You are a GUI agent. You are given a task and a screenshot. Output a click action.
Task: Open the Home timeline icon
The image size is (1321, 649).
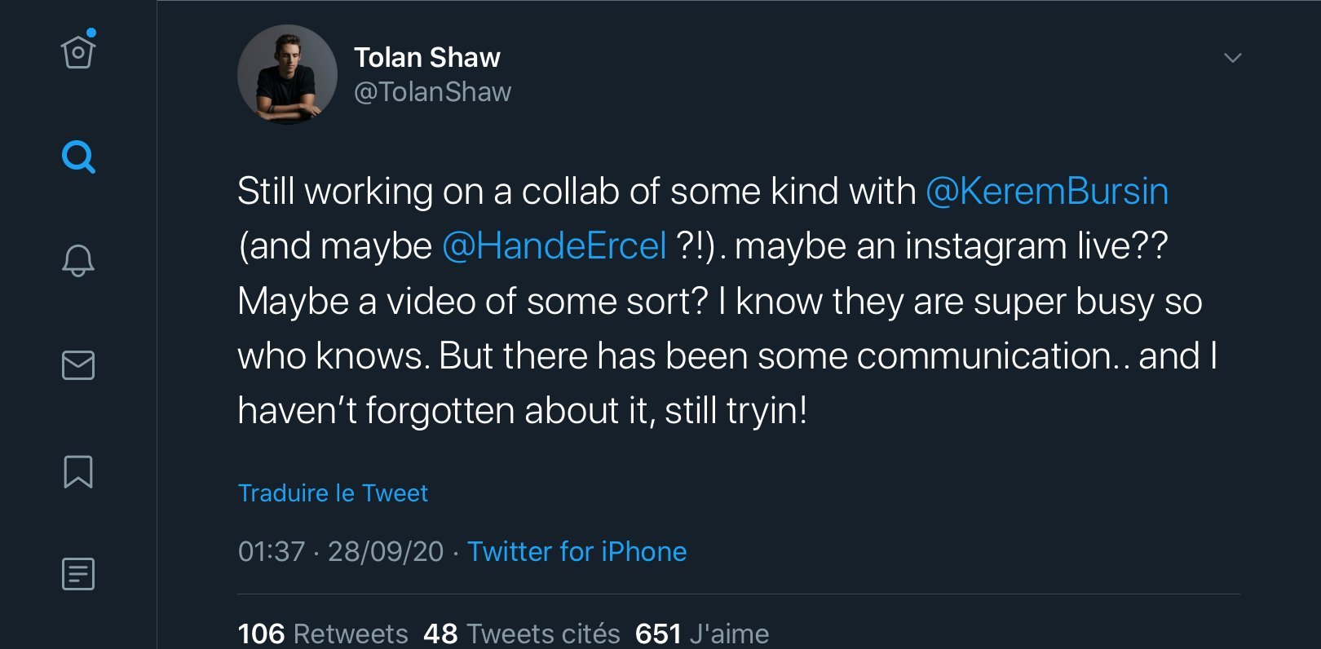click(x=78, y=53)
